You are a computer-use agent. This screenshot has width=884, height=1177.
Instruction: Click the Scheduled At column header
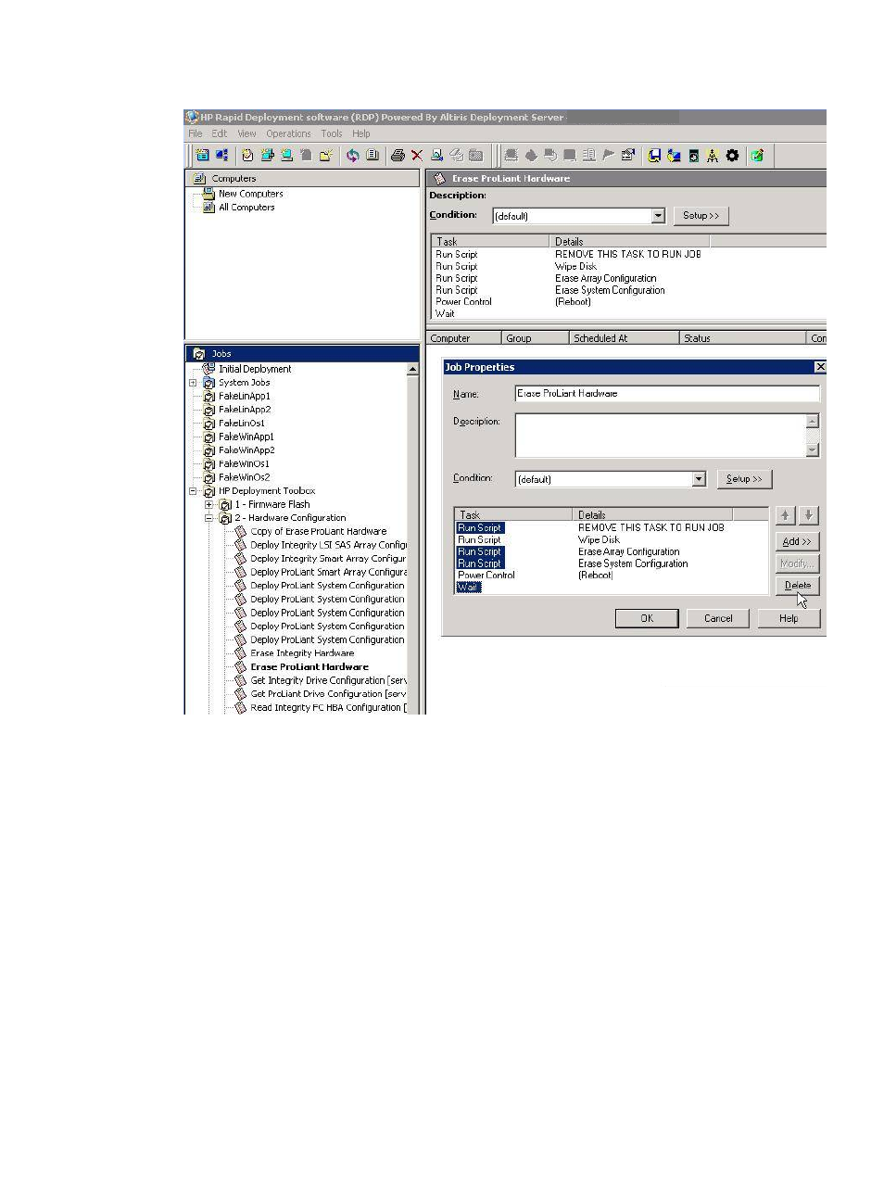pos(624,338)
